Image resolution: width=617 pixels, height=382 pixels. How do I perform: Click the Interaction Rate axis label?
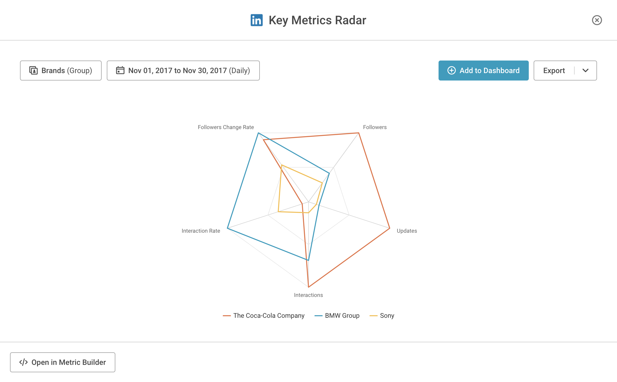[201, 231]
